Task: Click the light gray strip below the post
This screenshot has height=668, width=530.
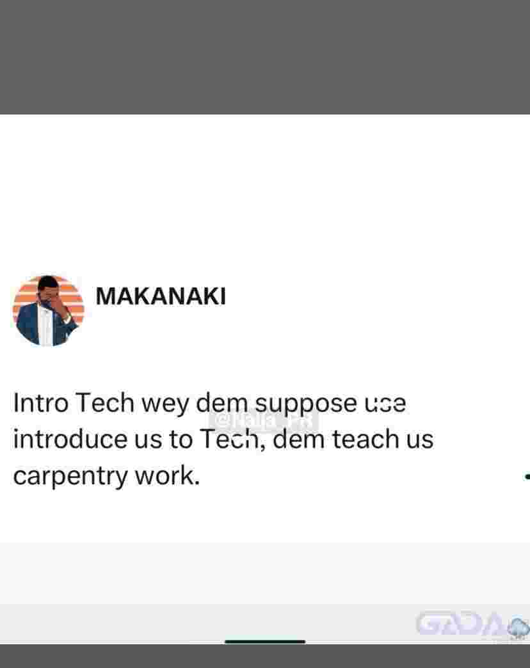Action: [x=265, y=573]
